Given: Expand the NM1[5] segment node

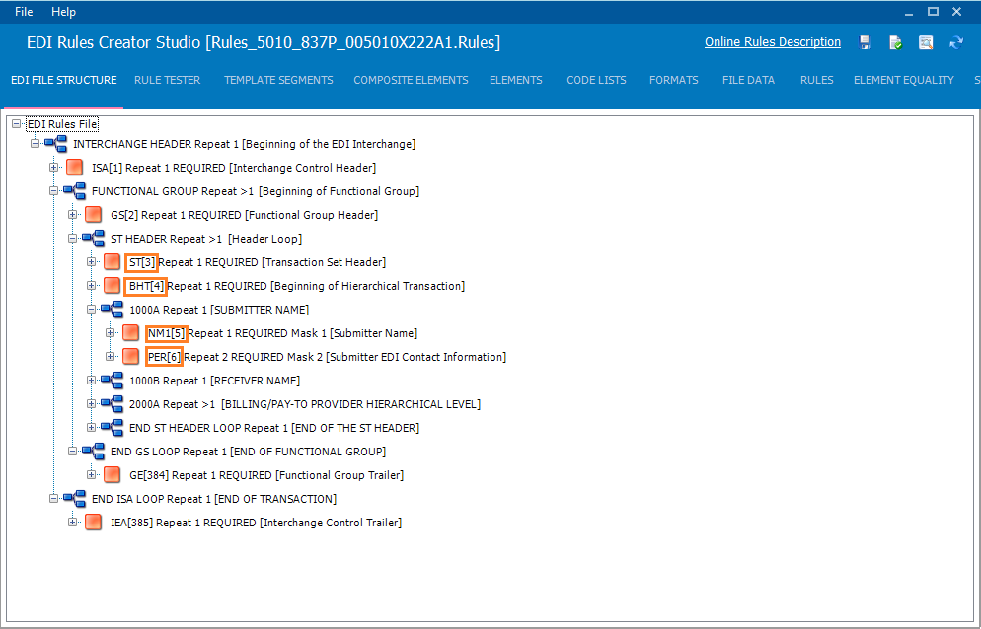Looking at the screenshot, I should coord(111,333).
